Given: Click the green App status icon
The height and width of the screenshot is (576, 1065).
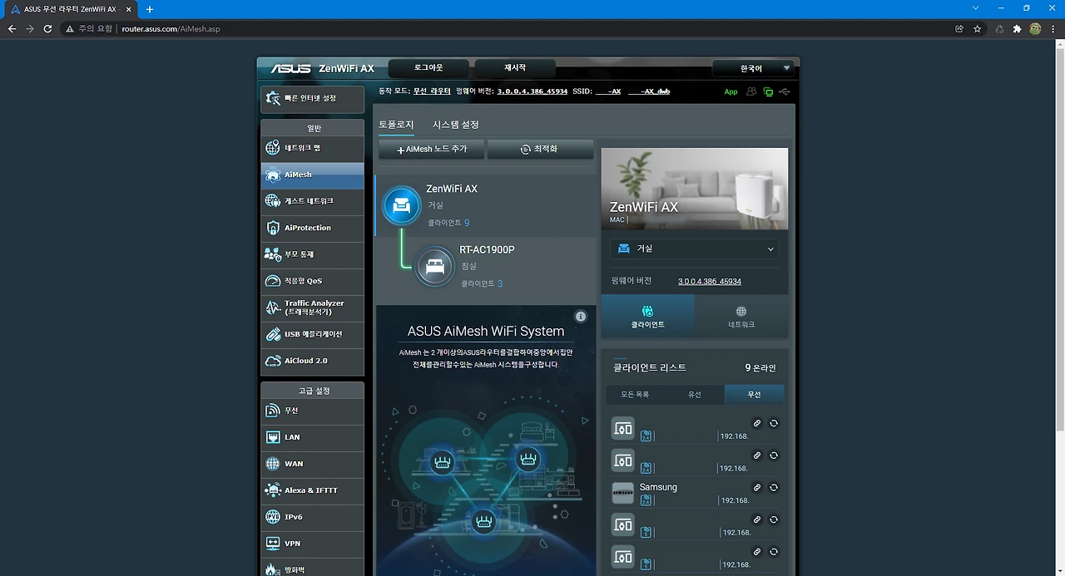Looking at the screenshot, I should [731, 91].
